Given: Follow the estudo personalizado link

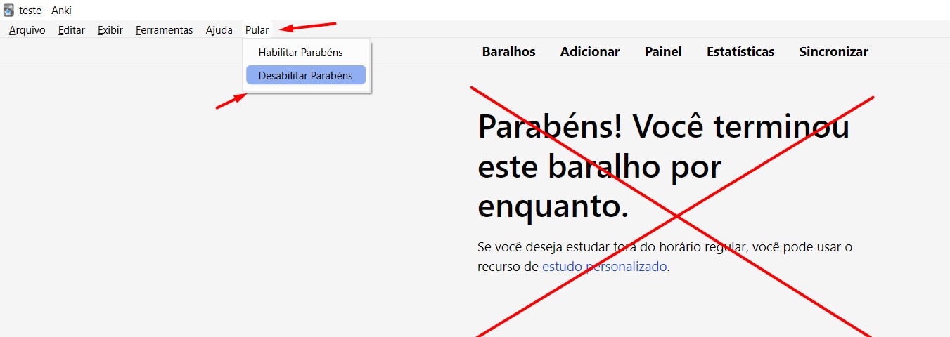Looking at the screenshot, I should pyautogui.click(x=604, y=267).
